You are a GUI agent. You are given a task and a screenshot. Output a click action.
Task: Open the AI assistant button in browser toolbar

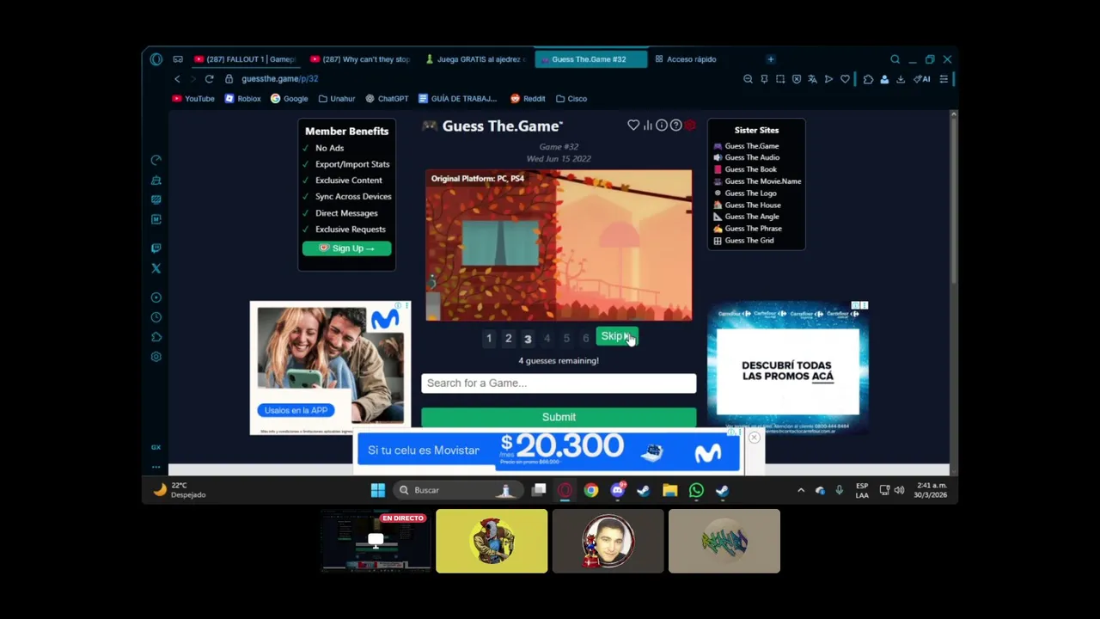[x=922, y=79]
